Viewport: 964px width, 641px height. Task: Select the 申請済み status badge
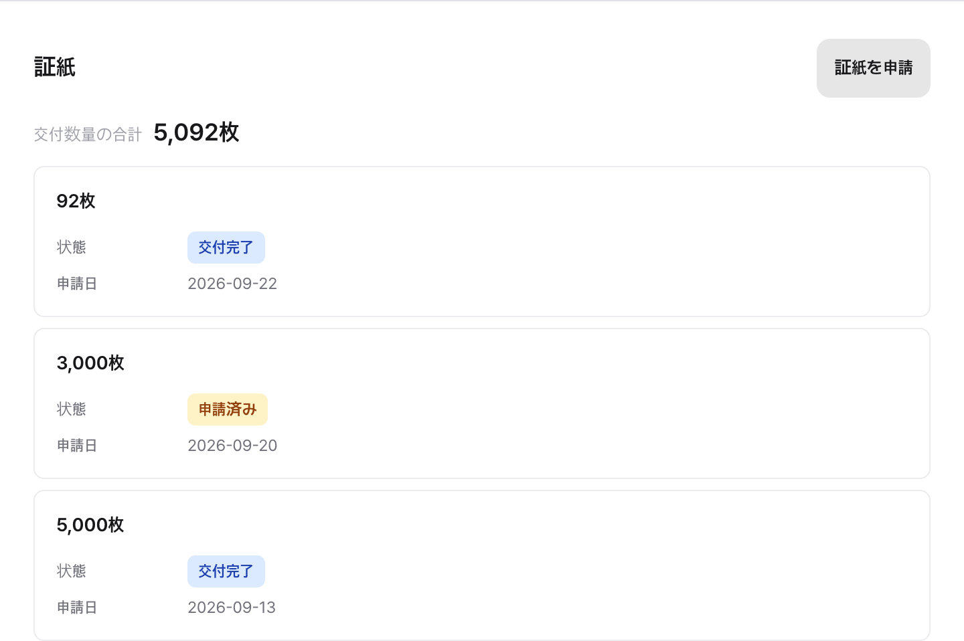(228, 409)
